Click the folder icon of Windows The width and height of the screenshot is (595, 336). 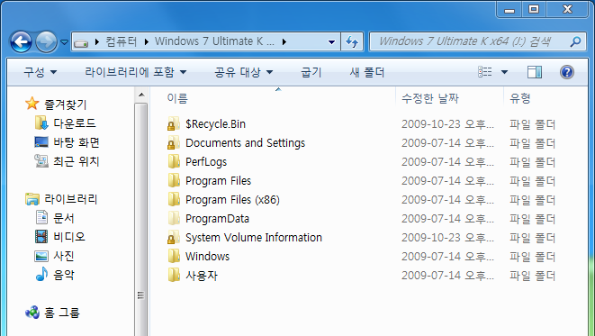(174, 256)
